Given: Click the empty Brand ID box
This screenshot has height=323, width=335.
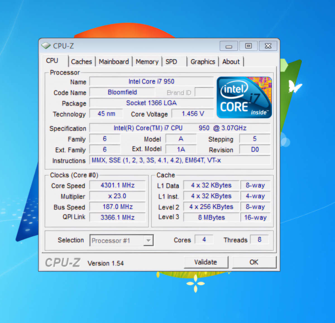Looking at the screenshot, I should (x=204, y=92).
